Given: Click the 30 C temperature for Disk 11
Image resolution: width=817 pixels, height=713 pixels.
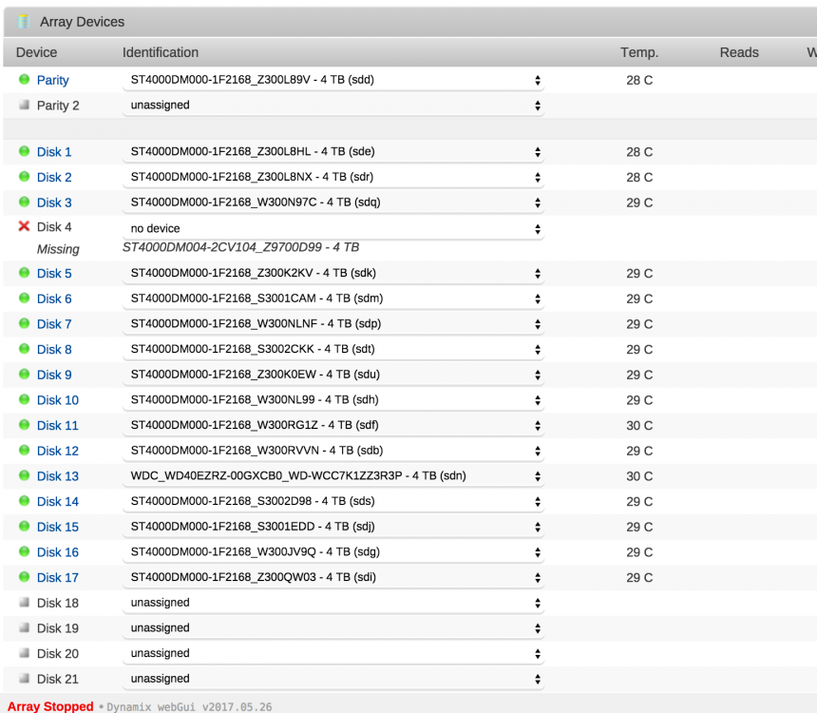Looking at the screenshot, I should 639,426.
